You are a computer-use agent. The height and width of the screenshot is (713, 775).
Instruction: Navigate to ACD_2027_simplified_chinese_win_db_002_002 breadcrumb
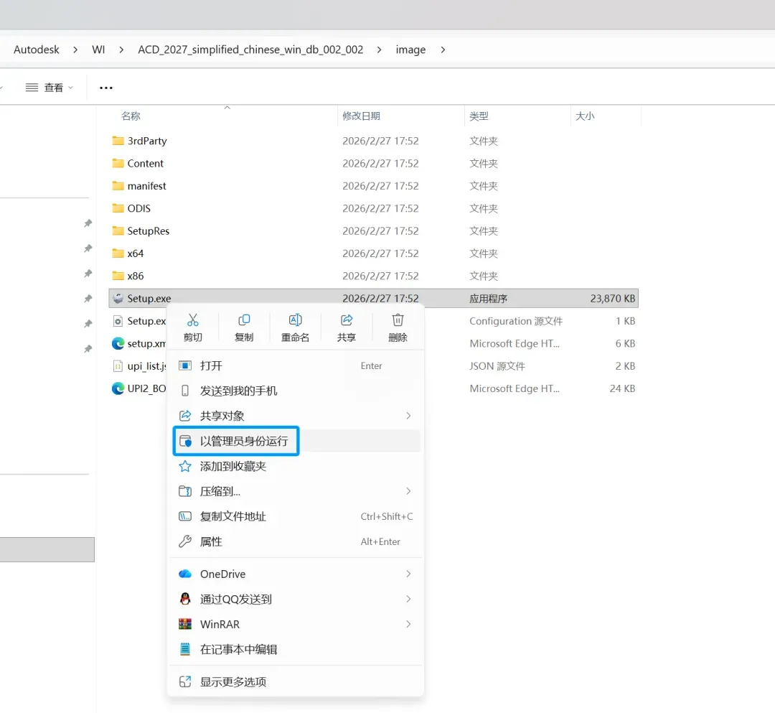click(x=250, y=50)
